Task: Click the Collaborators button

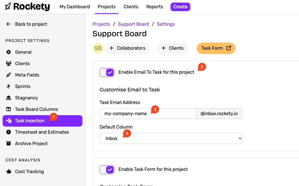Action: point(127,48)
